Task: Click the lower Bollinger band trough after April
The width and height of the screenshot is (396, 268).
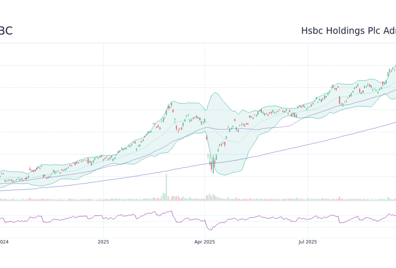Action: click(225, 175)
